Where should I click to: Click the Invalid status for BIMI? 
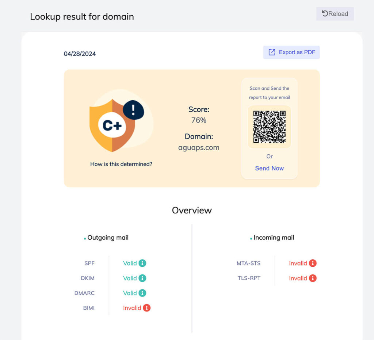click(x=132, y=308)
